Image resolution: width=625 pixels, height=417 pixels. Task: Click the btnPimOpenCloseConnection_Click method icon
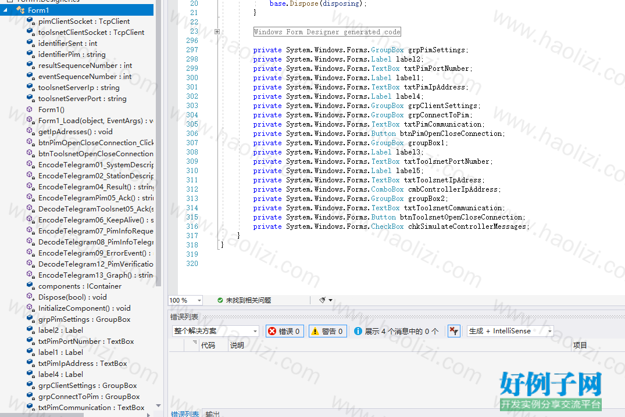[x=30, y=143]
